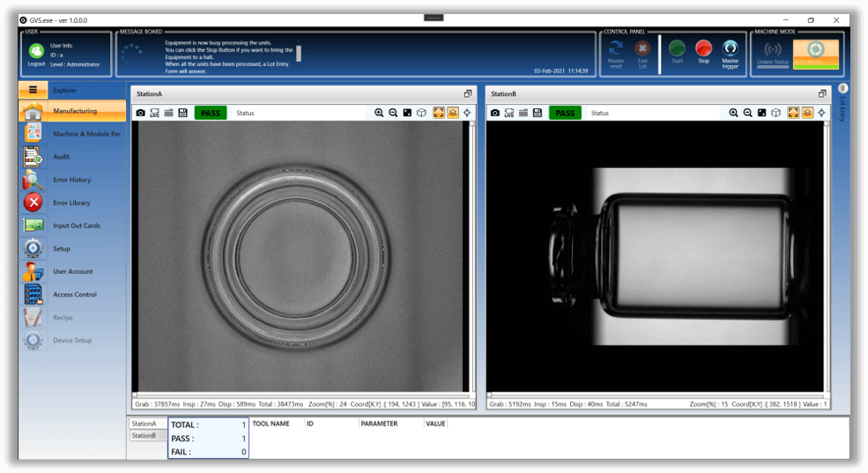
Task: Click 3D cube icon in StationB
Action: tap(776, 113)
